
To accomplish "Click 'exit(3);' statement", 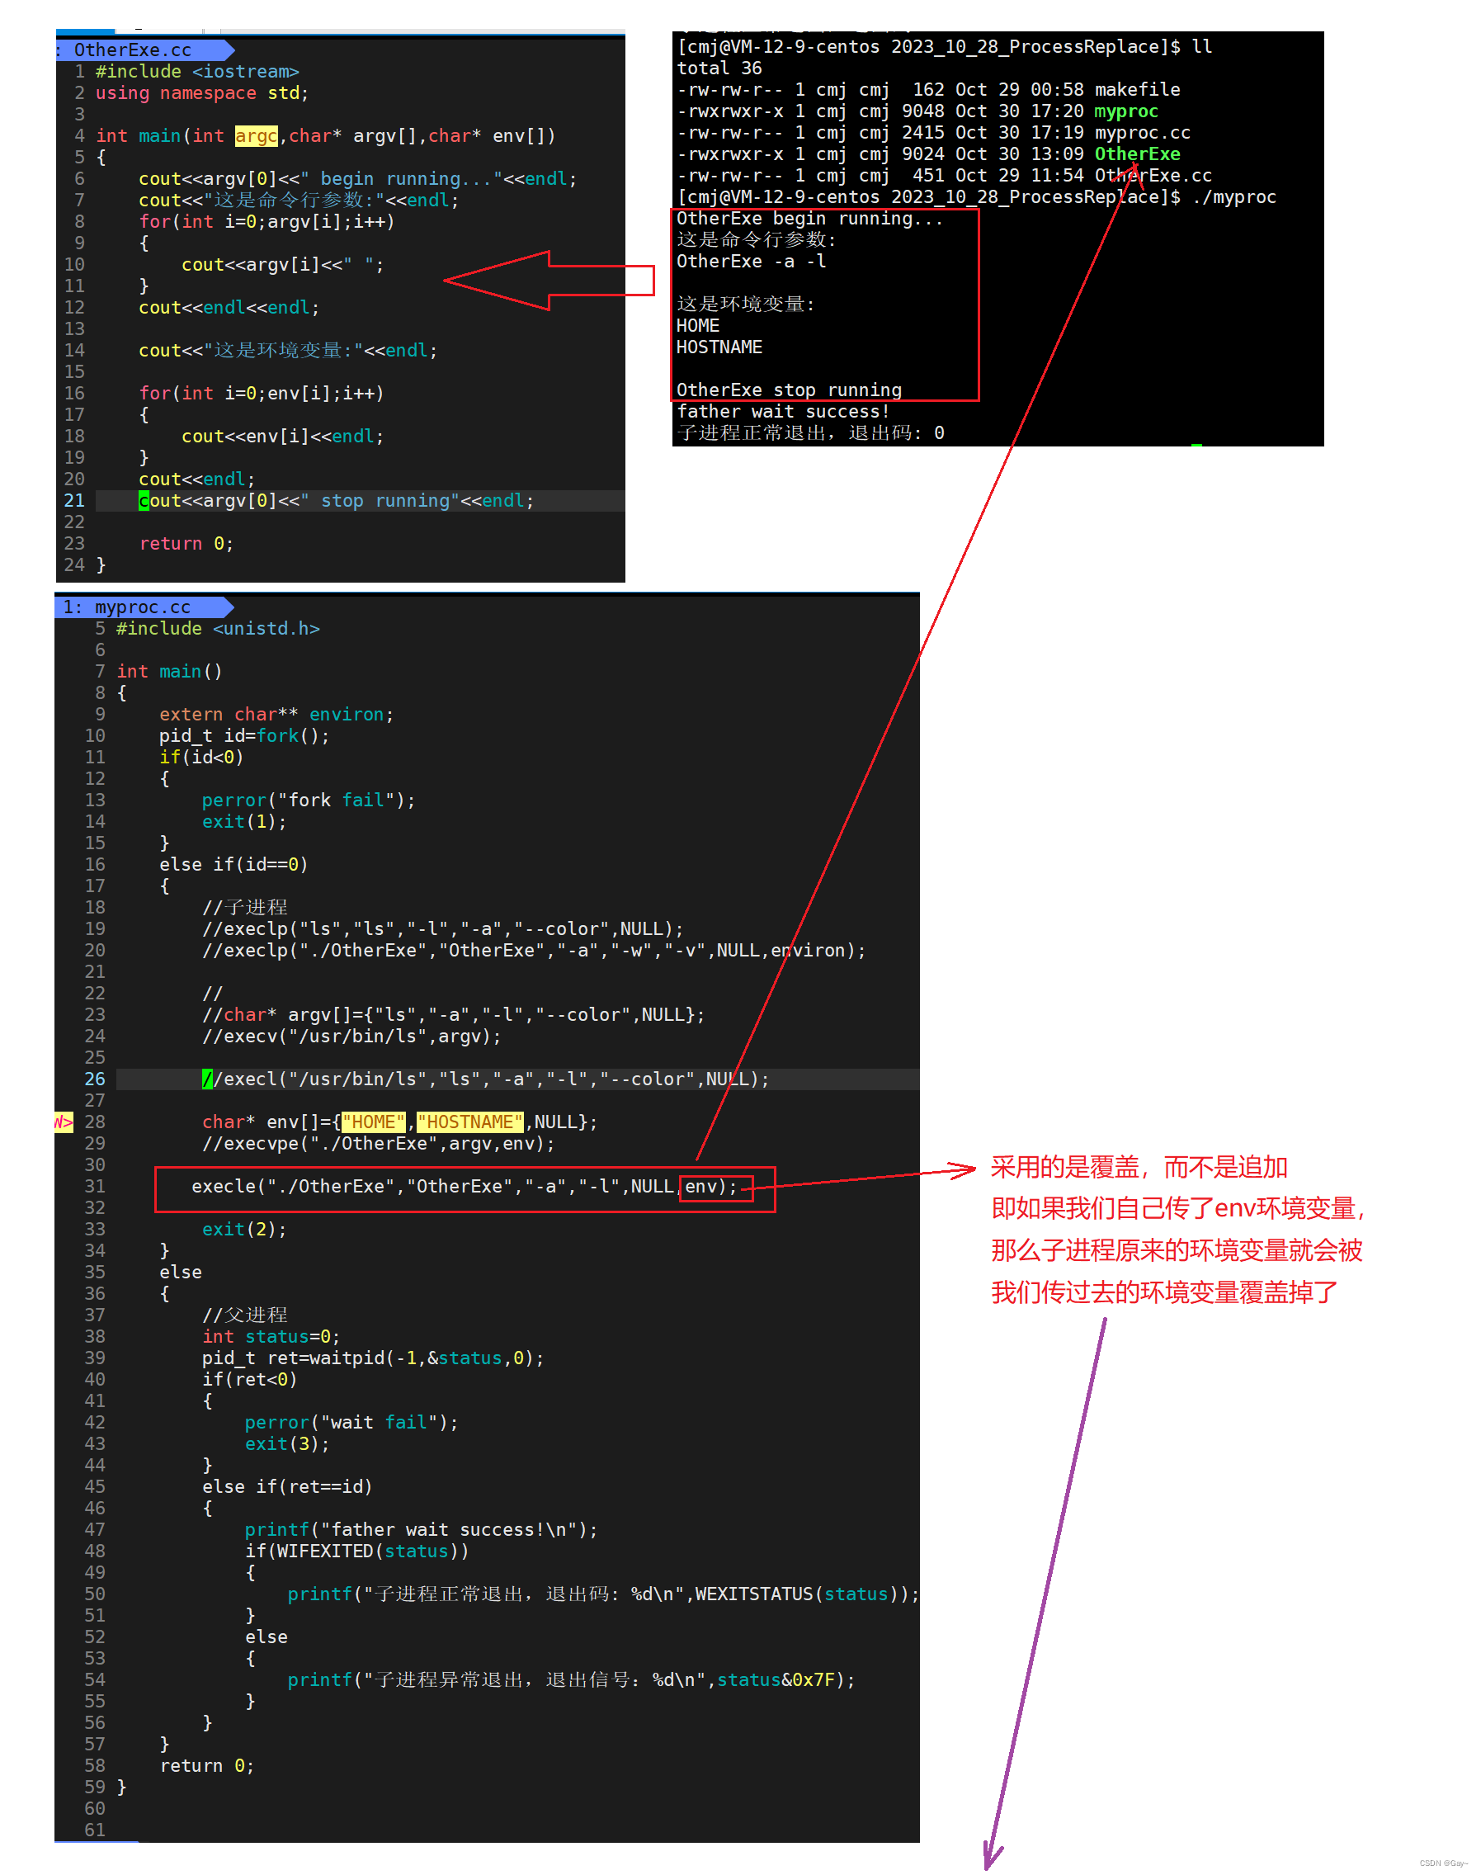I will coord(288,1444).
